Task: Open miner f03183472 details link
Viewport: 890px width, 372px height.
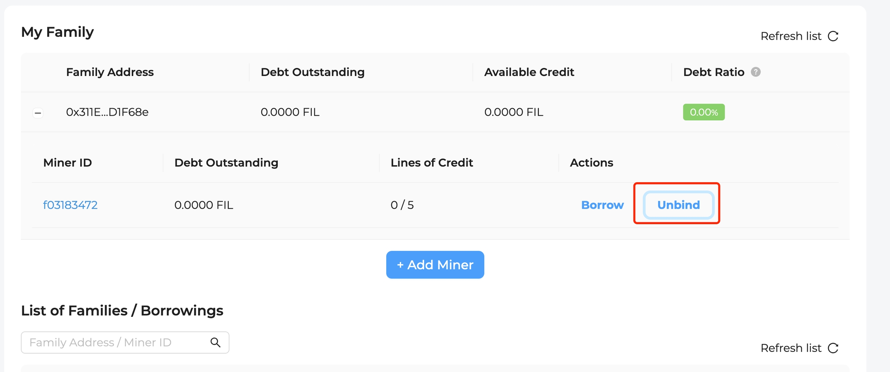Action: point(70,205)
